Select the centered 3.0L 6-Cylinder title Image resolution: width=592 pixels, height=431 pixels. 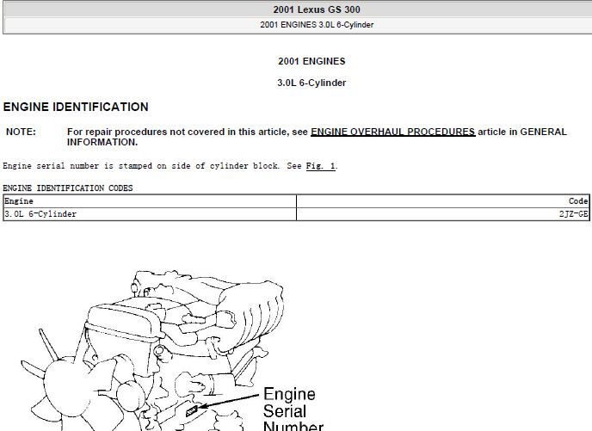coord(311,83)
